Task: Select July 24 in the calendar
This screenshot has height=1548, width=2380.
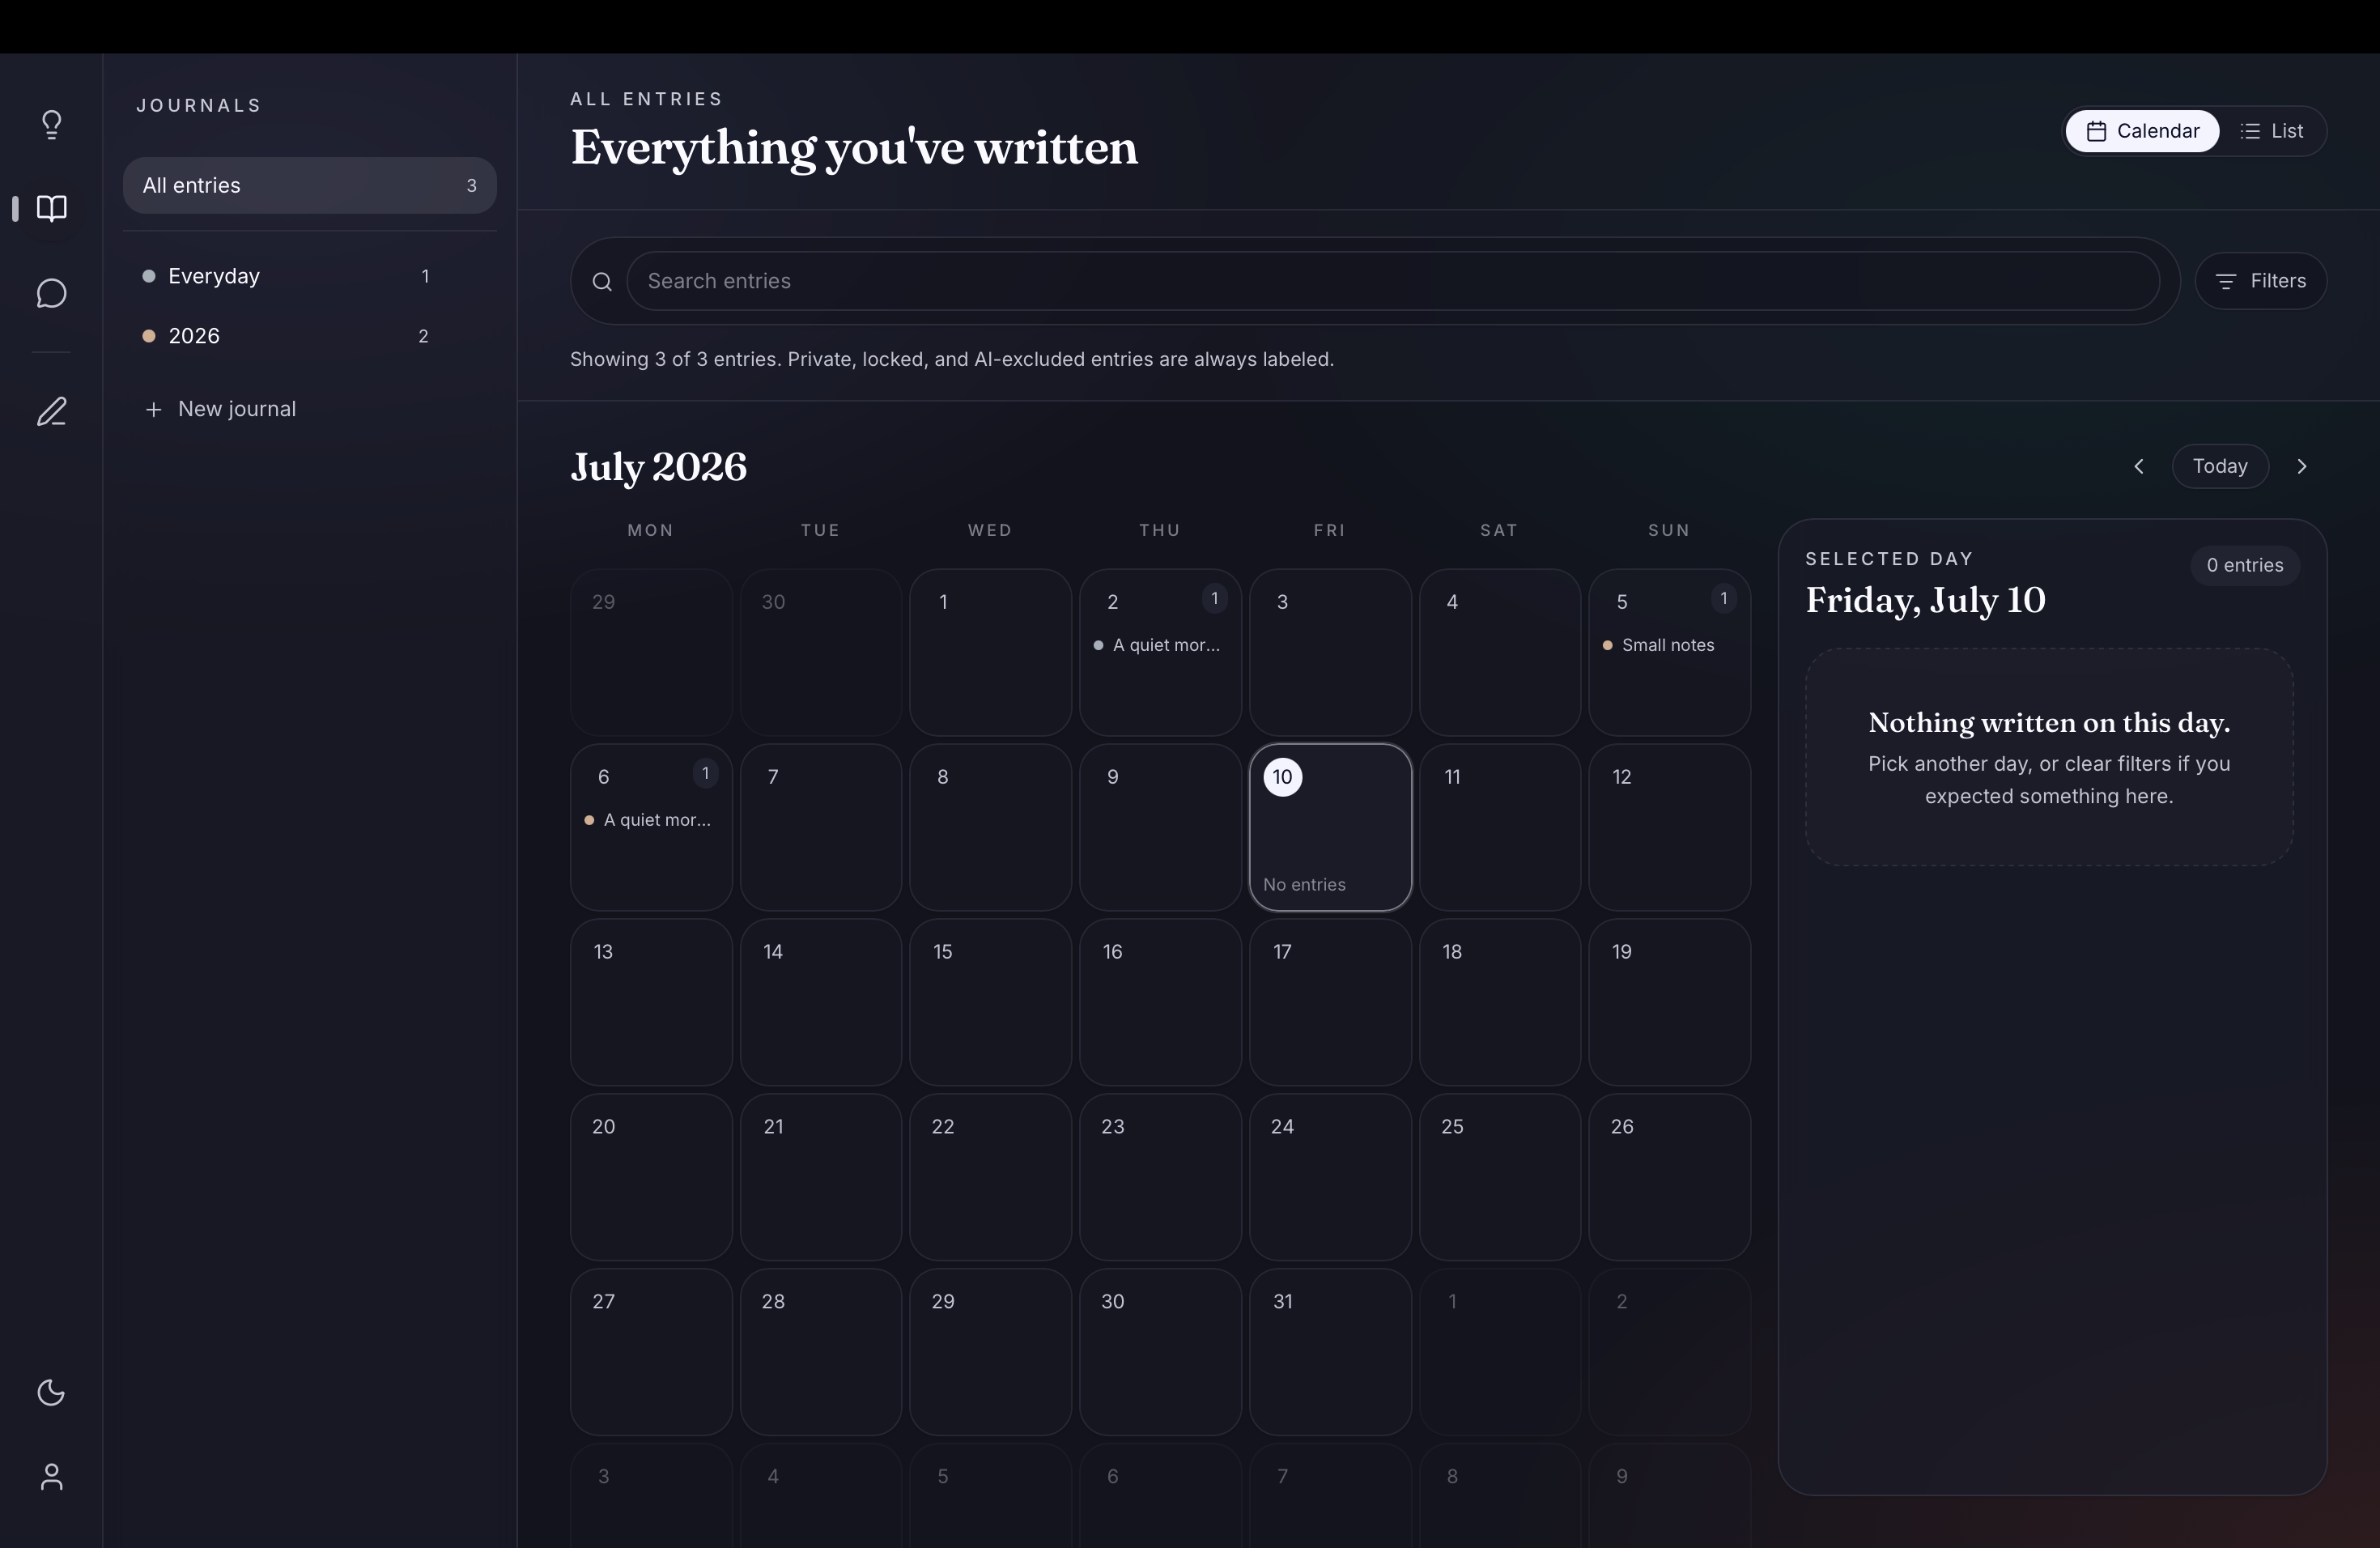Action: click(x=1330, y=1177)
